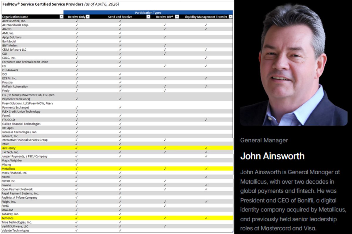Select the Payall Payment Systems, Inc. cell
The height and width of the screenshot is (234, 352).
[x=33, y=193]
